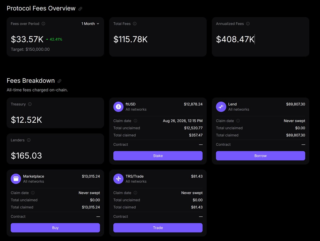The width and height of the screenshot is (320, 241).
Task: Info icon by TRS/Trade Claim date
Action: pos(135,193)
